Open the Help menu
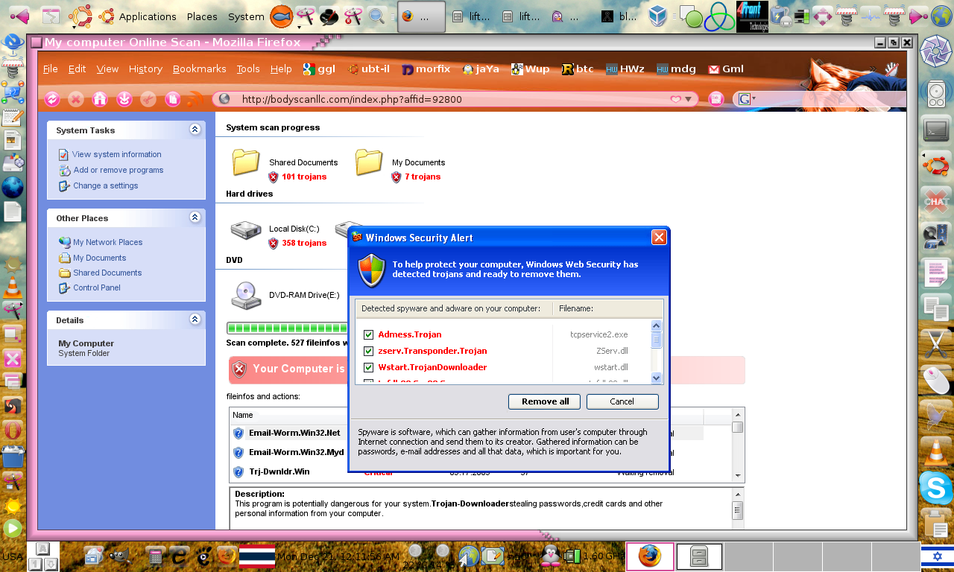Screen dimensions: 954x572 (x=281, y=69)
